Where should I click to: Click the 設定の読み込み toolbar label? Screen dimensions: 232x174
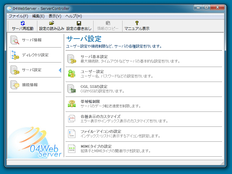pos(52,29)
